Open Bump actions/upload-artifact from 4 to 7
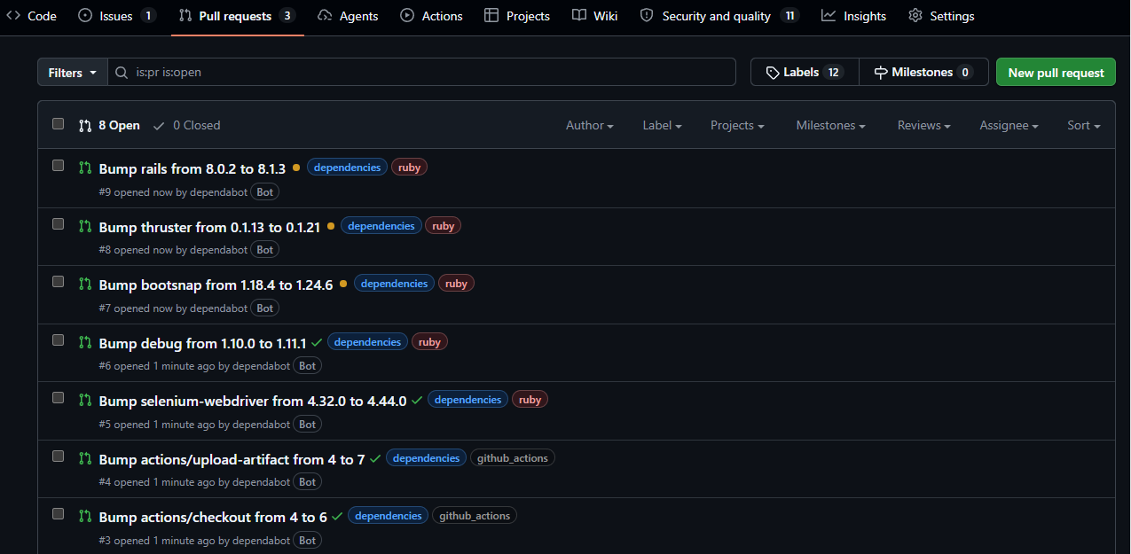This screenshot has height=554, width=1131. 232,459
